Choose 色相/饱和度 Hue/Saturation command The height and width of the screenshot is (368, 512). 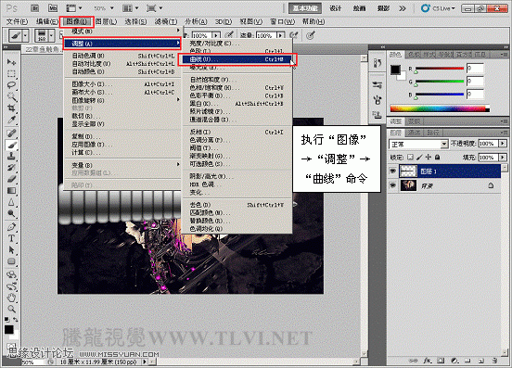(237, 88)
